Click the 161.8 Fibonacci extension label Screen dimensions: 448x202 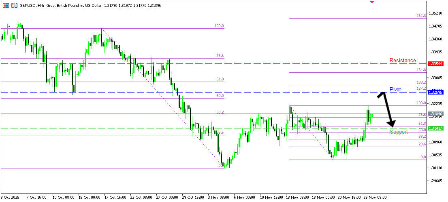click(x=421, y=70)
